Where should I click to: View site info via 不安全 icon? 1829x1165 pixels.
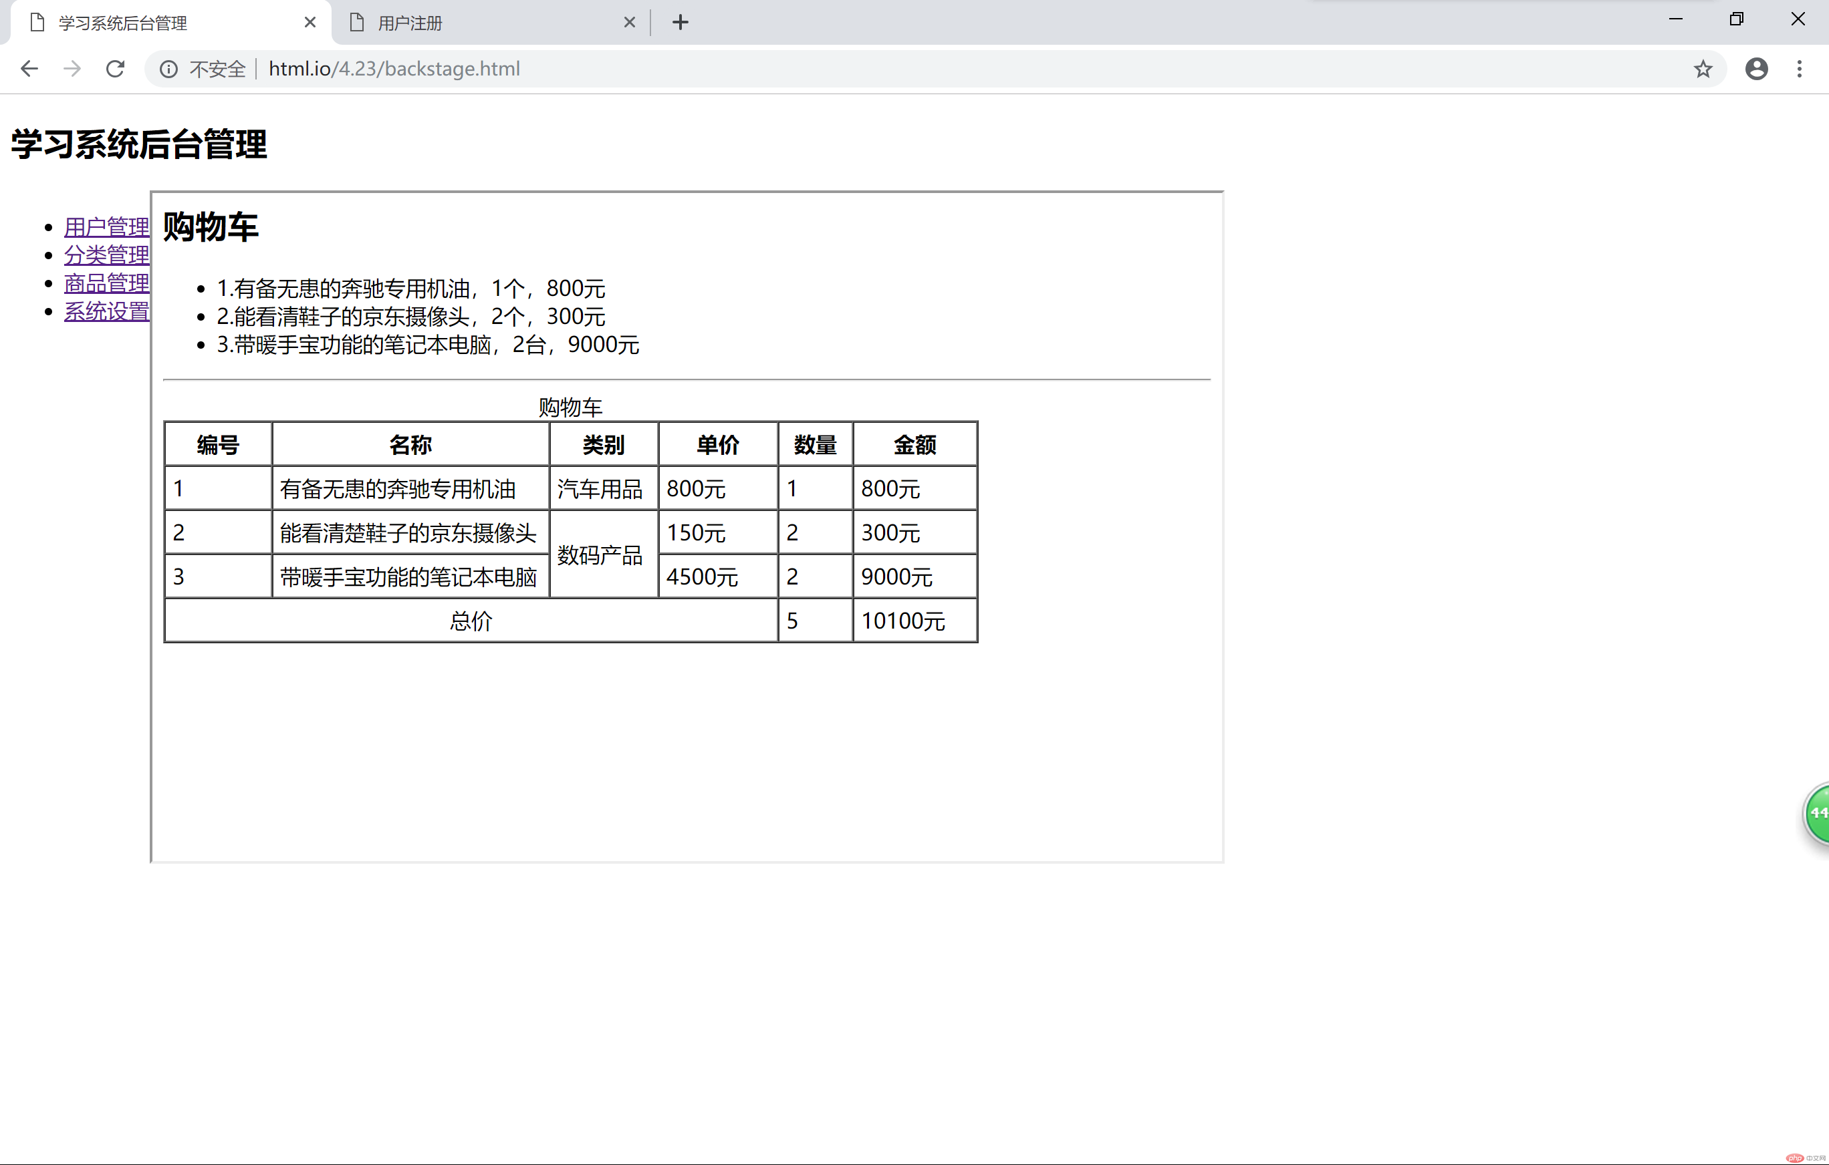(x=168, y=69)
